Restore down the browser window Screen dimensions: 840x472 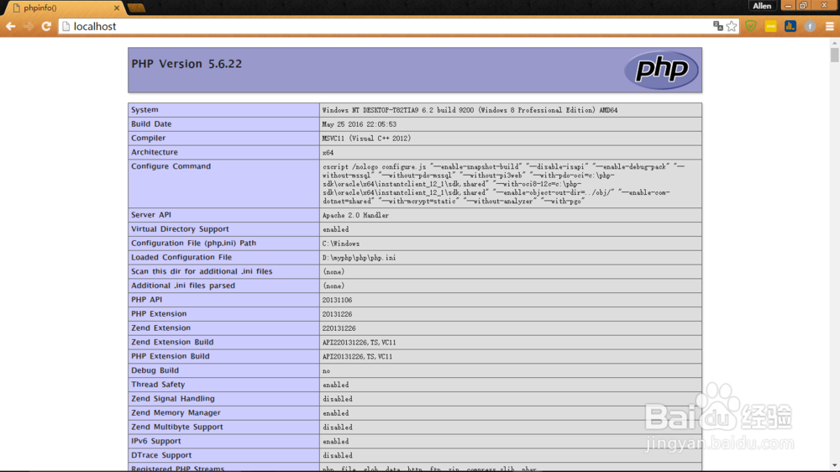pyautogui.click(x=803, y=6)
